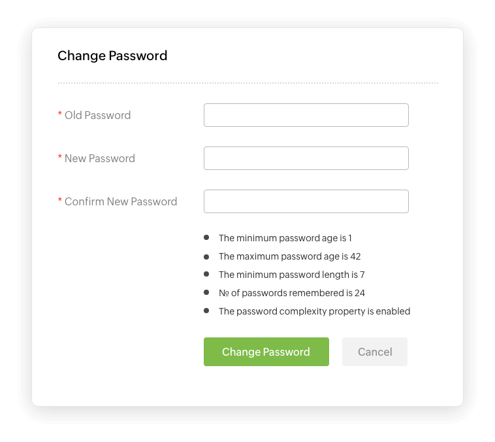
Task: Click the asterisk before Confirm New Password
Action: (60, 201)
